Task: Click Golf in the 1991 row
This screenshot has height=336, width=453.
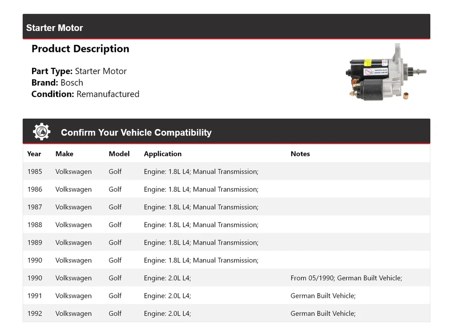Action: [115, 295]
